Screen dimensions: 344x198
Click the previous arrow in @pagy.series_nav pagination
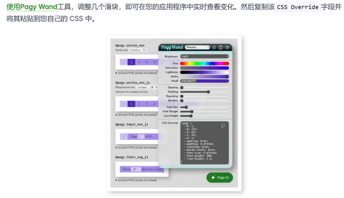tap(124, 62)
